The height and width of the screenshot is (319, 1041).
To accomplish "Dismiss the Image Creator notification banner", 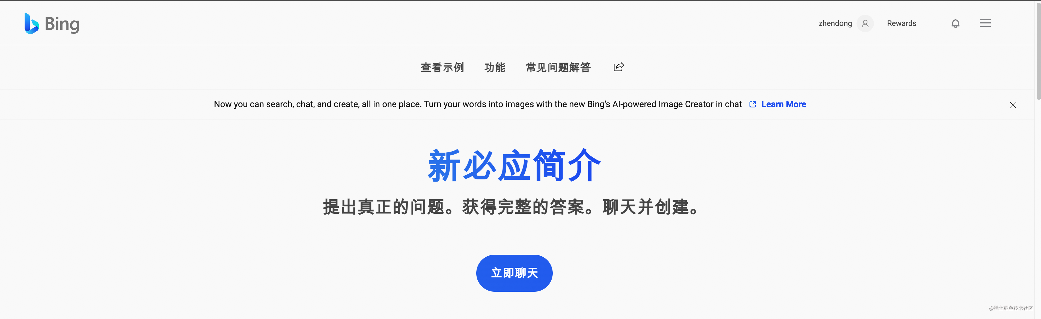I will (1013, 105).
